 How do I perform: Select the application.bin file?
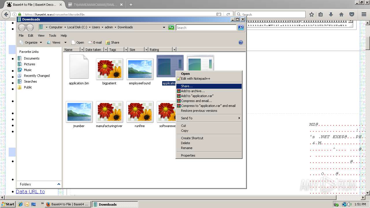79,70
